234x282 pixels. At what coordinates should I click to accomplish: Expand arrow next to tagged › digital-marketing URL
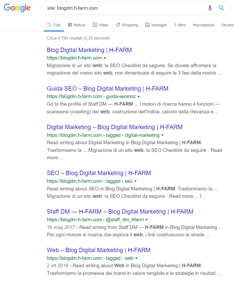coord(162,135)
